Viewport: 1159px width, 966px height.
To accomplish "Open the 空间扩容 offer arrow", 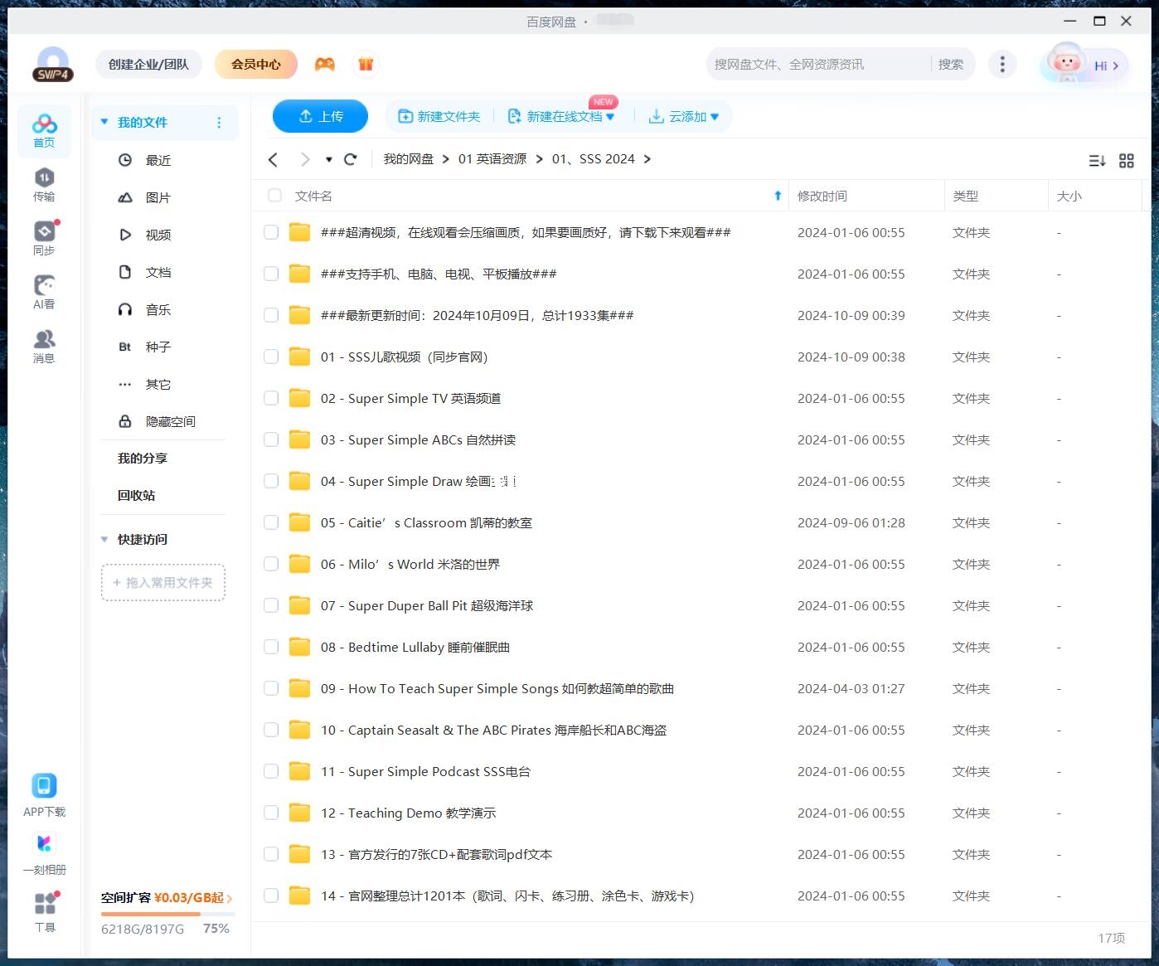I will click(x=230, y=898).
